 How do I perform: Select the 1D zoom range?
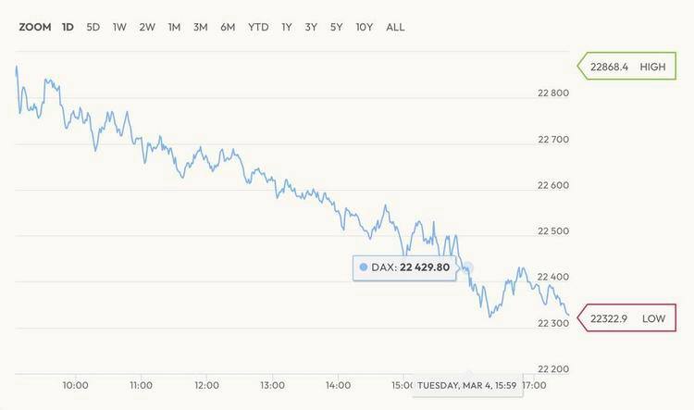click(x=68, y=27)
